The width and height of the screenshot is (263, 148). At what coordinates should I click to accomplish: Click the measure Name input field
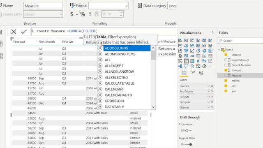[43, 6]
